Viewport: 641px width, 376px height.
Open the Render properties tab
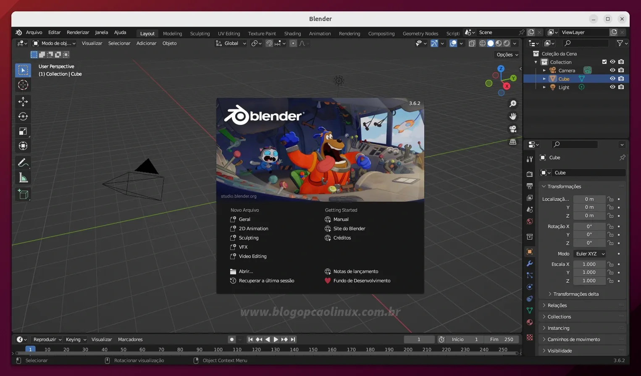(x=530, y=174)
